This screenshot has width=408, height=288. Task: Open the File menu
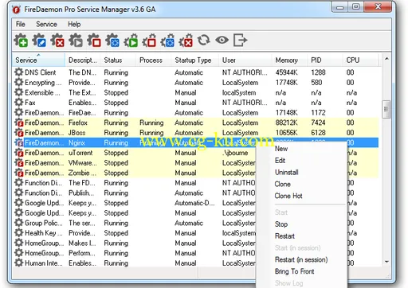[x=21, y=24]
